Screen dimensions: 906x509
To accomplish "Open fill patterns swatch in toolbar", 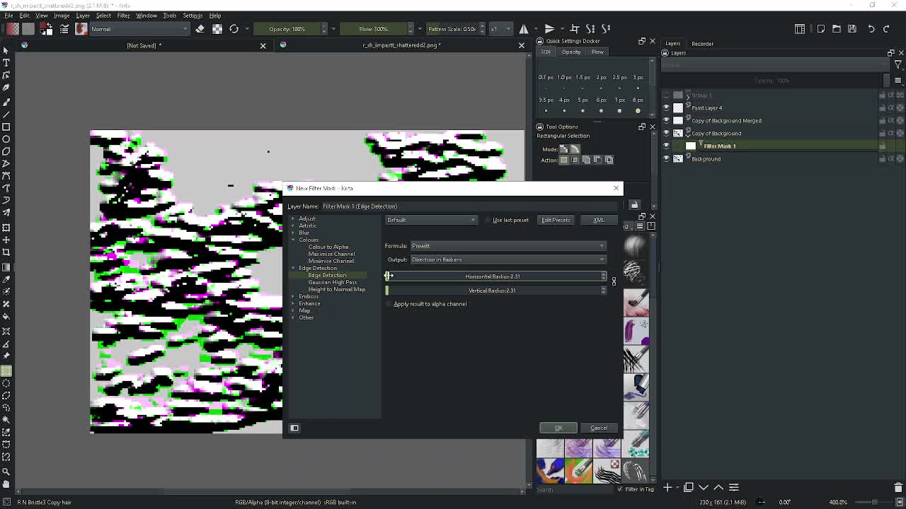I will pos(28,29).
